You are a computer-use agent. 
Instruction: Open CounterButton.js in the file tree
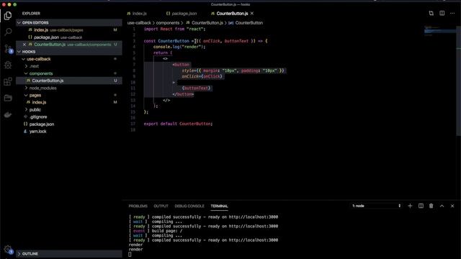[69, 81]
